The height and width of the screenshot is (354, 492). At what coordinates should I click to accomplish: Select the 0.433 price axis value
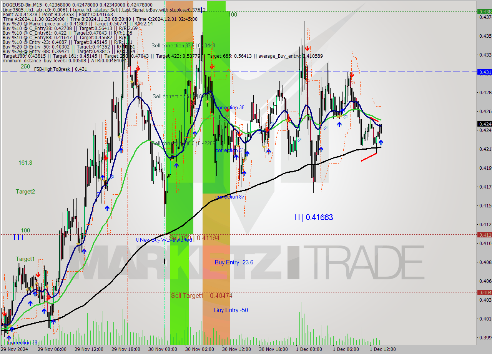click(x=485, y=55)
